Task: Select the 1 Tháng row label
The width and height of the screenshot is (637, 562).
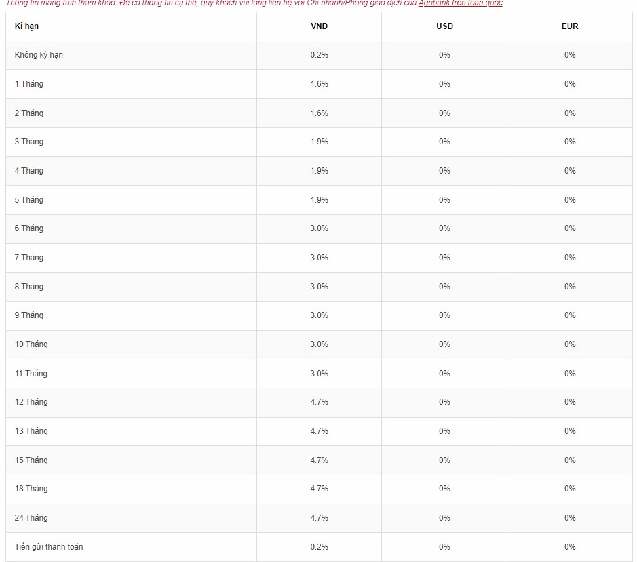Action: [x=29, y=84]
